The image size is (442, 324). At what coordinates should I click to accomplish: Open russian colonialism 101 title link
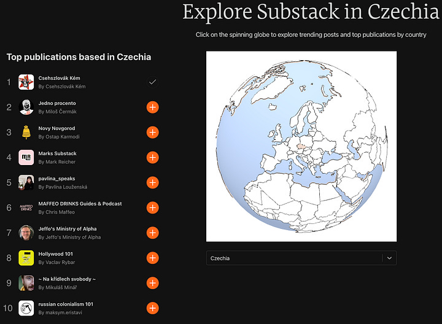[66, 304]
